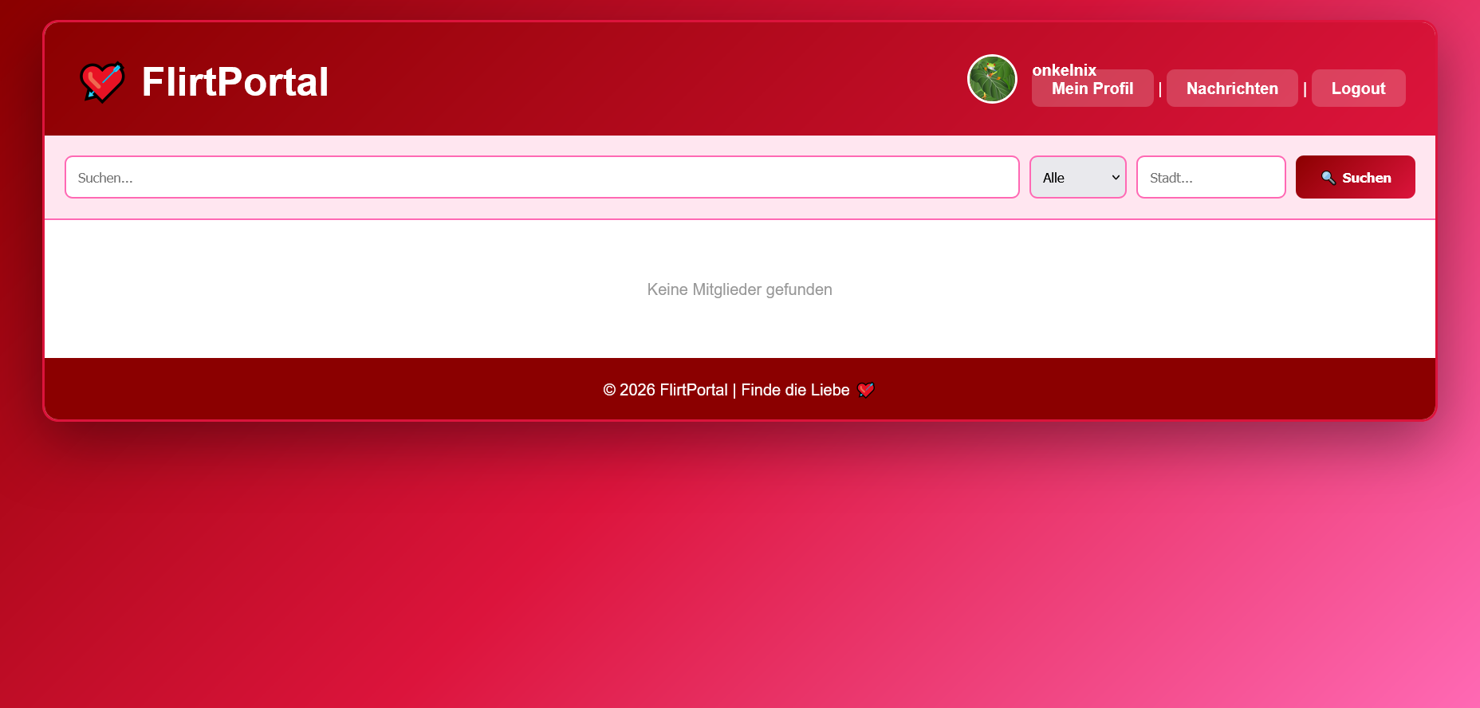Focus the Stadt... city field
1480x708 pixels.
[1210, 177]
